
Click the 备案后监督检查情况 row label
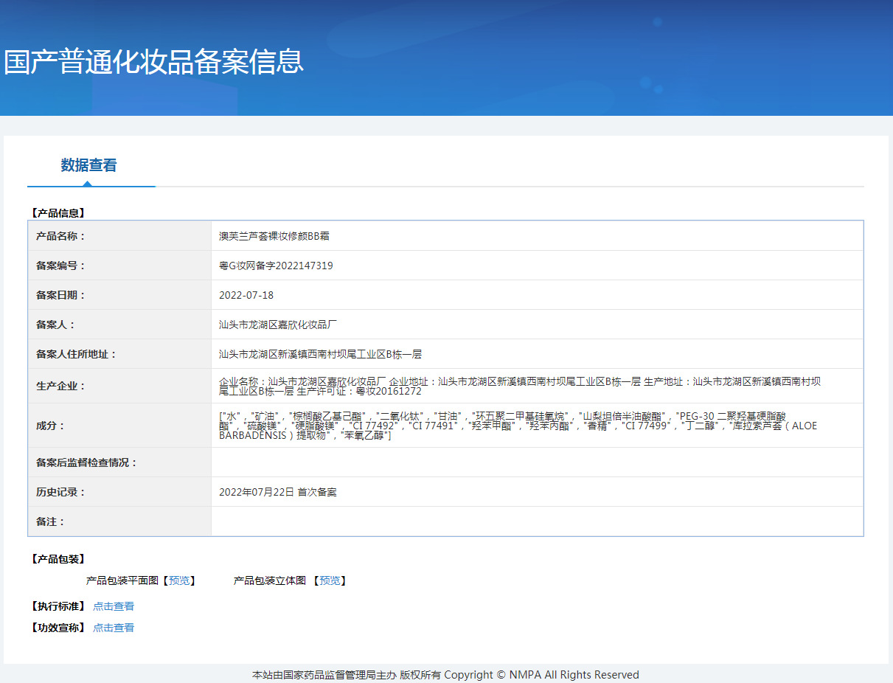click(x=86, y=462)
